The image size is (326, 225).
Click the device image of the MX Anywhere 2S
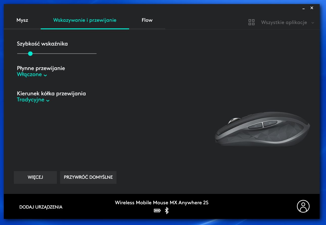click(x=263, y=130)
